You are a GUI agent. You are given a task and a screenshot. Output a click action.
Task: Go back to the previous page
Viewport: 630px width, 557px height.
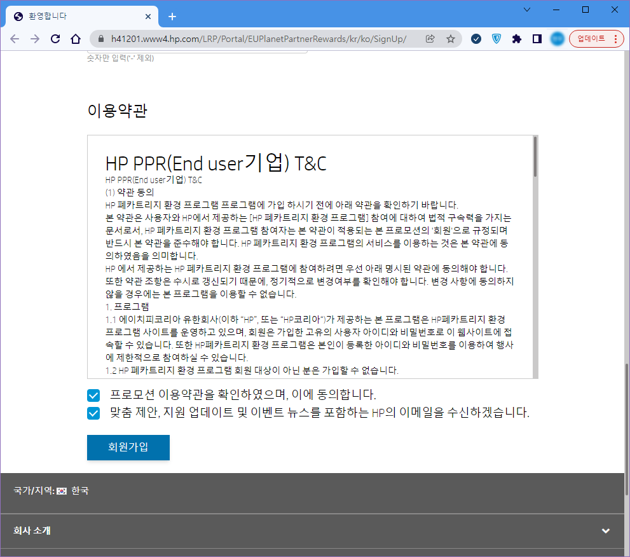(x=15, y=39)
